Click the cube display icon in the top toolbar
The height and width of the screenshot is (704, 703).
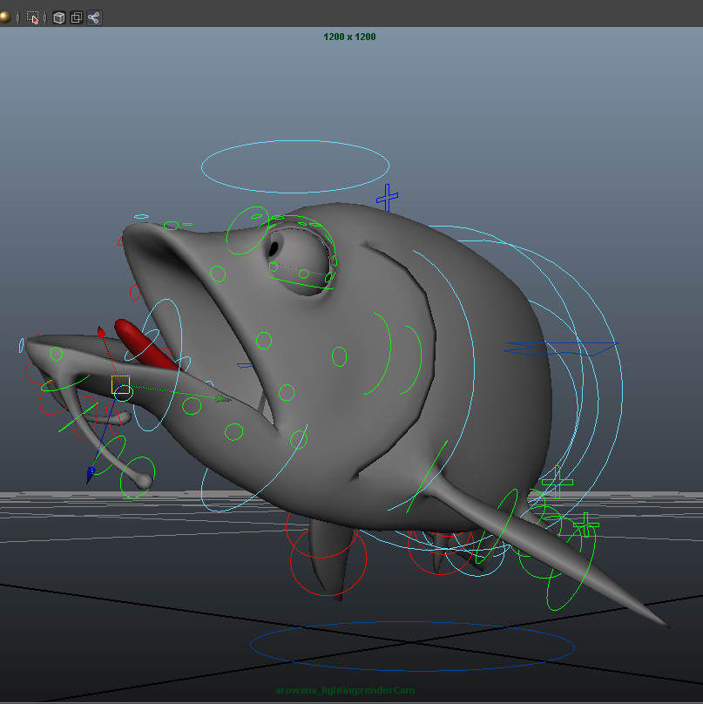(58, 17)
